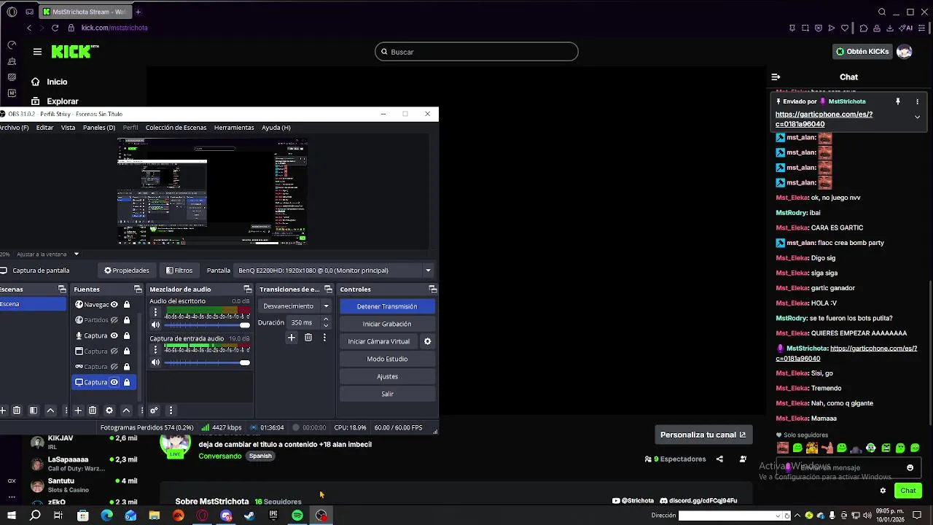933x525 pixels.
Task: Click Windows Start button
Action: pos(12,516)
